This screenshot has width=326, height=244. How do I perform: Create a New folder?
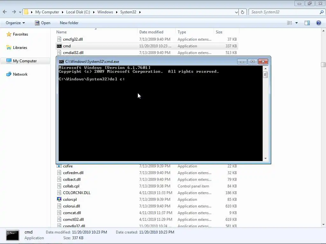pos(69,23)
